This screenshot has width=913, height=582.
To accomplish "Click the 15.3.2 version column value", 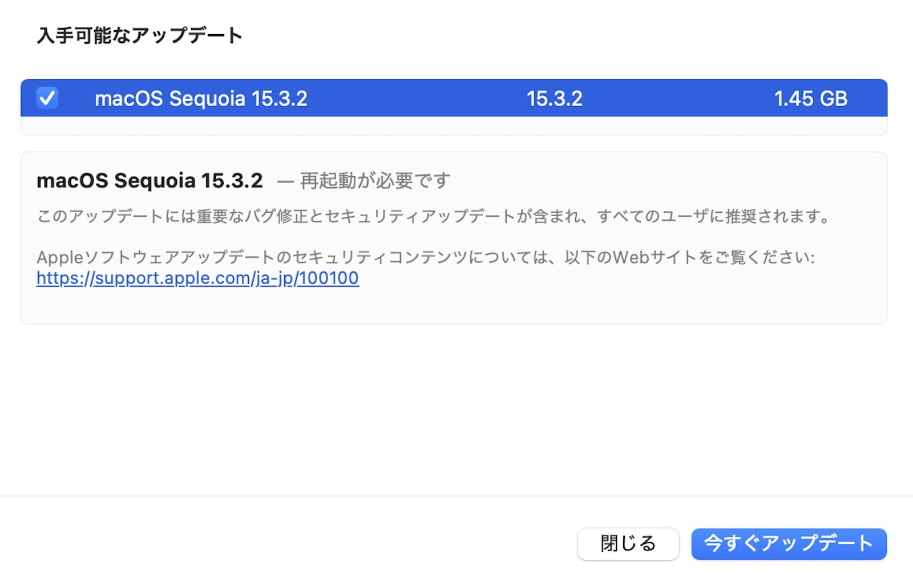I will point(554,99).
